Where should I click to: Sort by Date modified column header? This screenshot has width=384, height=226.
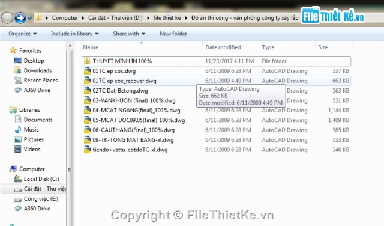(x=223, y=47)
